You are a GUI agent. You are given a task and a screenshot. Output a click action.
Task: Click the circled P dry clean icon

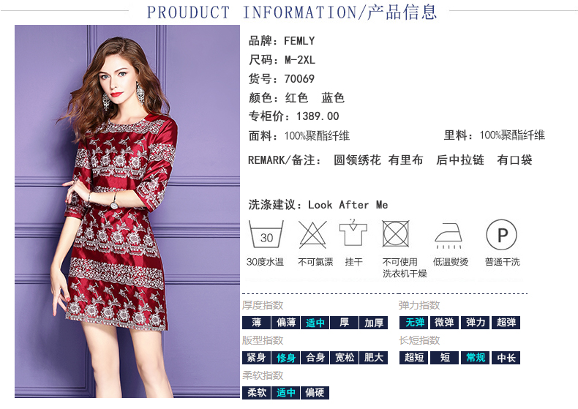click(501, 235)
